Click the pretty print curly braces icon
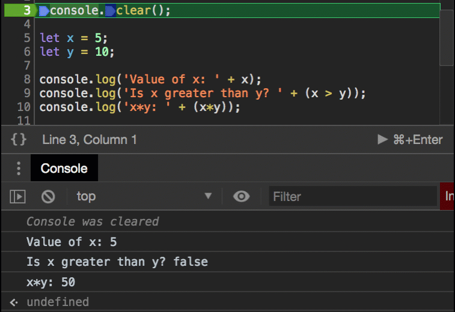The height and width of the screenshot is (312, 455). point(19,140)
